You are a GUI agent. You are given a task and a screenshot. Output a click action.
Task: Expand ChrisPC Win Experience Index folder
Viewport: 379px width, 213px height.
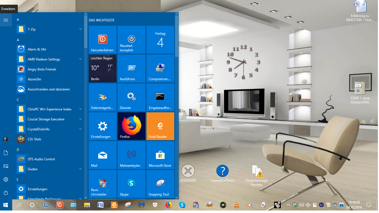click(50, 109)
